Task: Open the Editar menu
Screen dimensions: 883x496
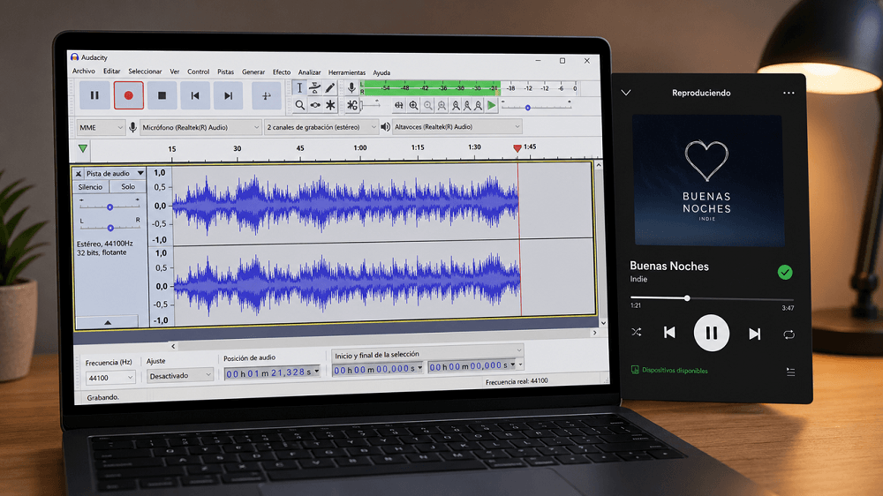Action: pos(111,71)
